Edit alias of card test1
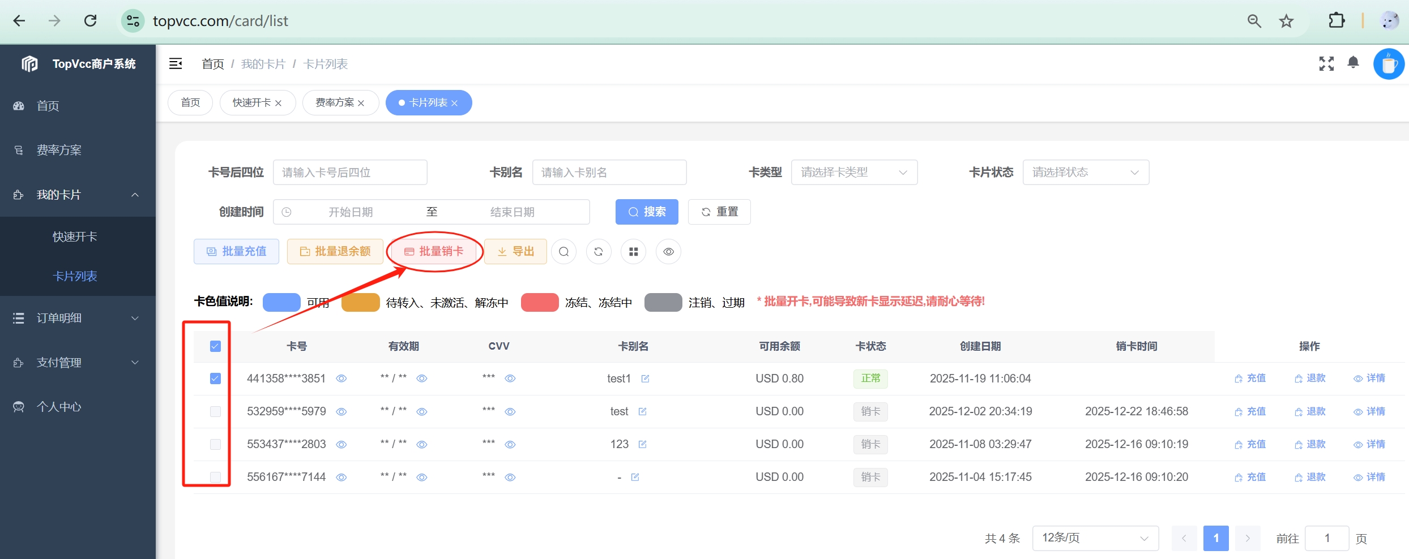 coord(645,379)
